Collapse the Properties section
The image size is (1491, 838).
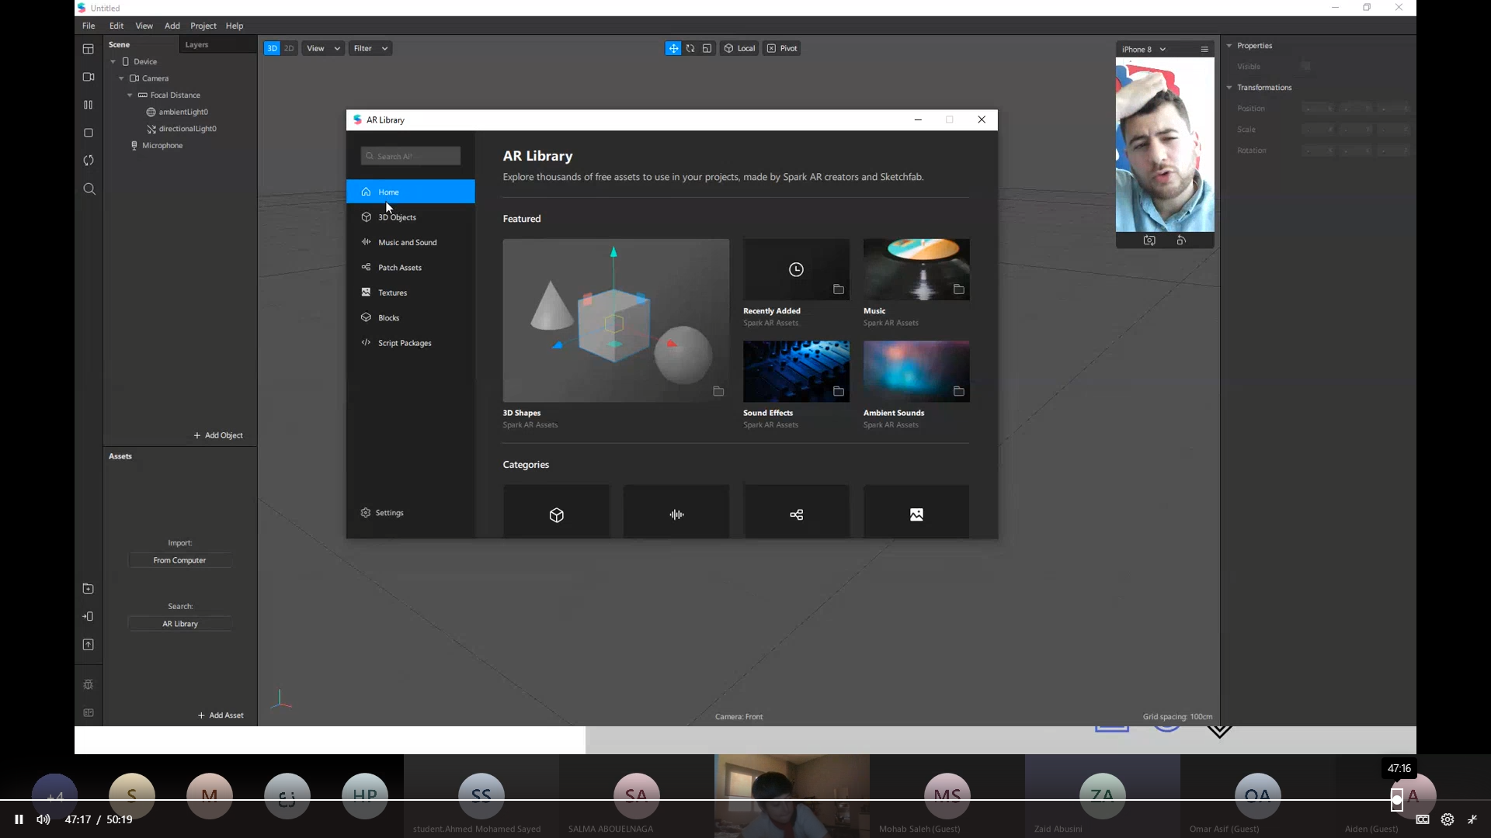1229,46
